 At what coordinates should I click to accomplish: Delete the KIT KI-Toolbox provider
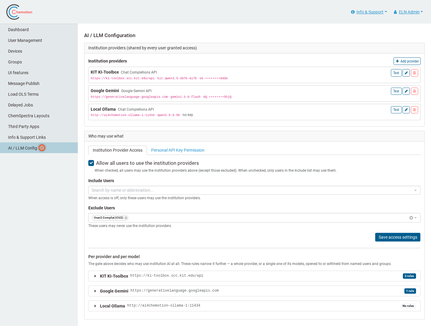pos(415,73)
